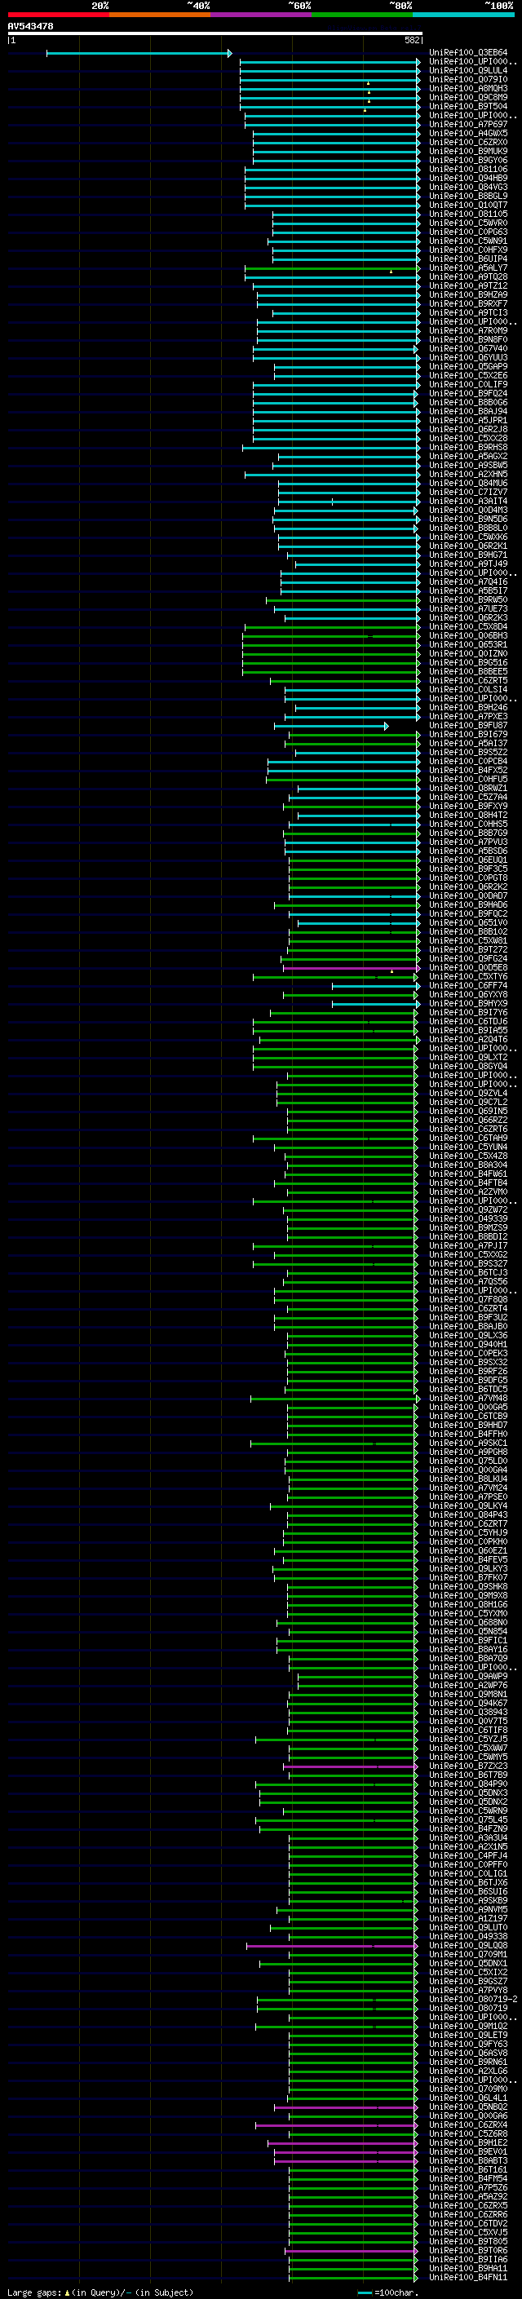Select hit UniRef100_Q653R1

[x=468, y=644]
